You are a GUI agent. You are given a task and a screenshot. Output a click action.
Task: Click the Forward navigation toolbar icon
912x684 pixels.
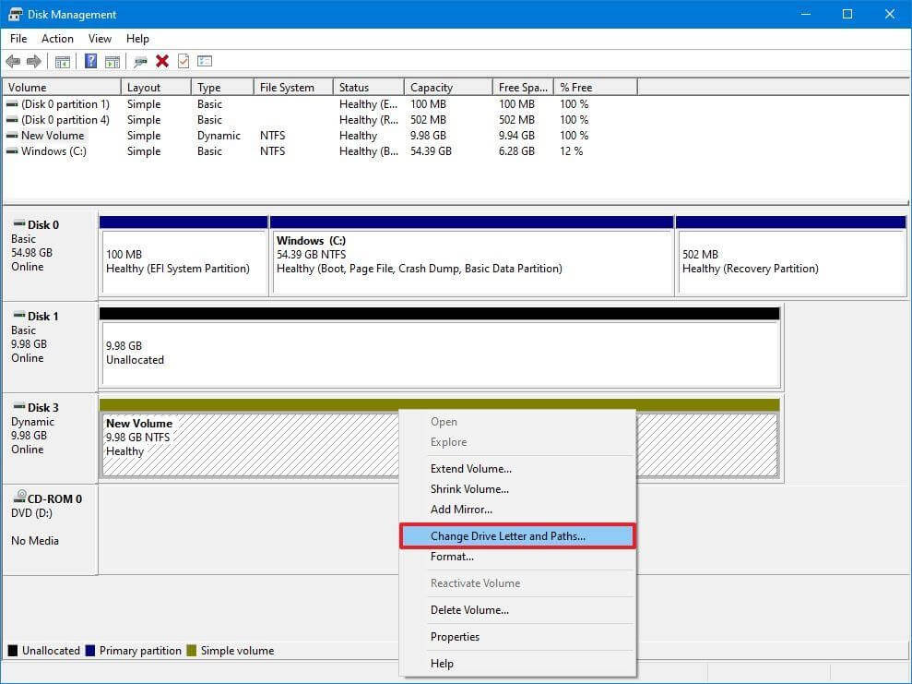(x=34, y=61)
